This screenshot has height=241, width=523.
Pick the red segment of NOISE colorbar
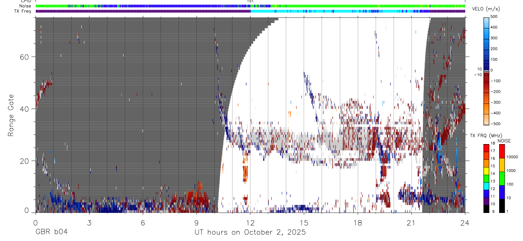[x=502, y=151]
